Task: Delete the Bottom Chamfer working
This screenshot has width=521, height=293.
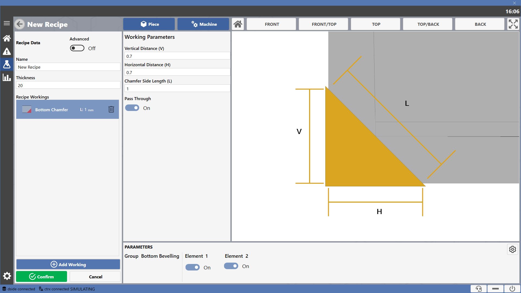Action: 111,109
